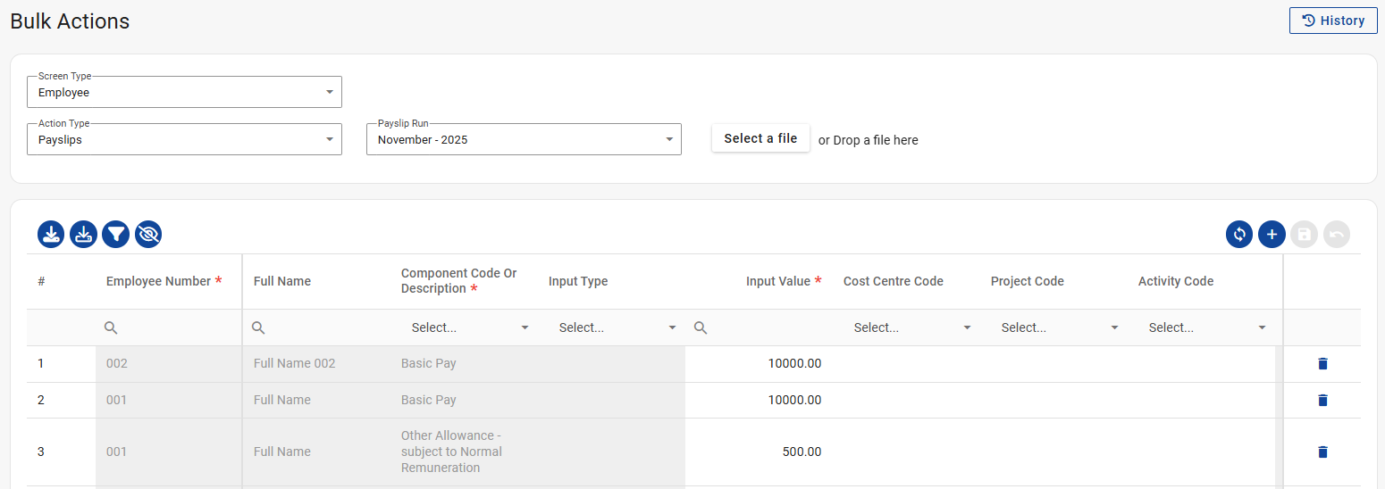Image resolution: width=1385 pixels, height=489 pixels.
Task: Expand the Cost Centre Code filter select
Action: 911,328
